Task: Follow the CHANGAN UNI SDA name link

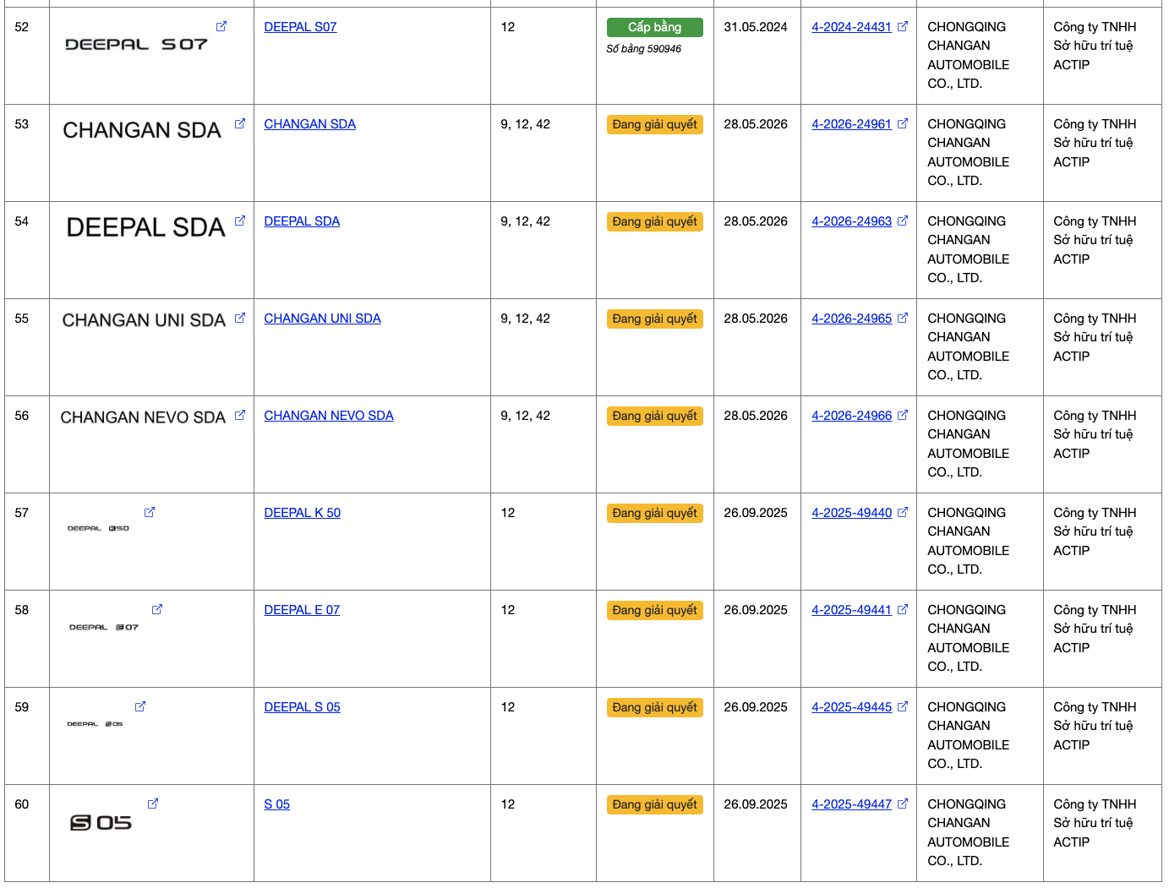Action: coord(322,319)
